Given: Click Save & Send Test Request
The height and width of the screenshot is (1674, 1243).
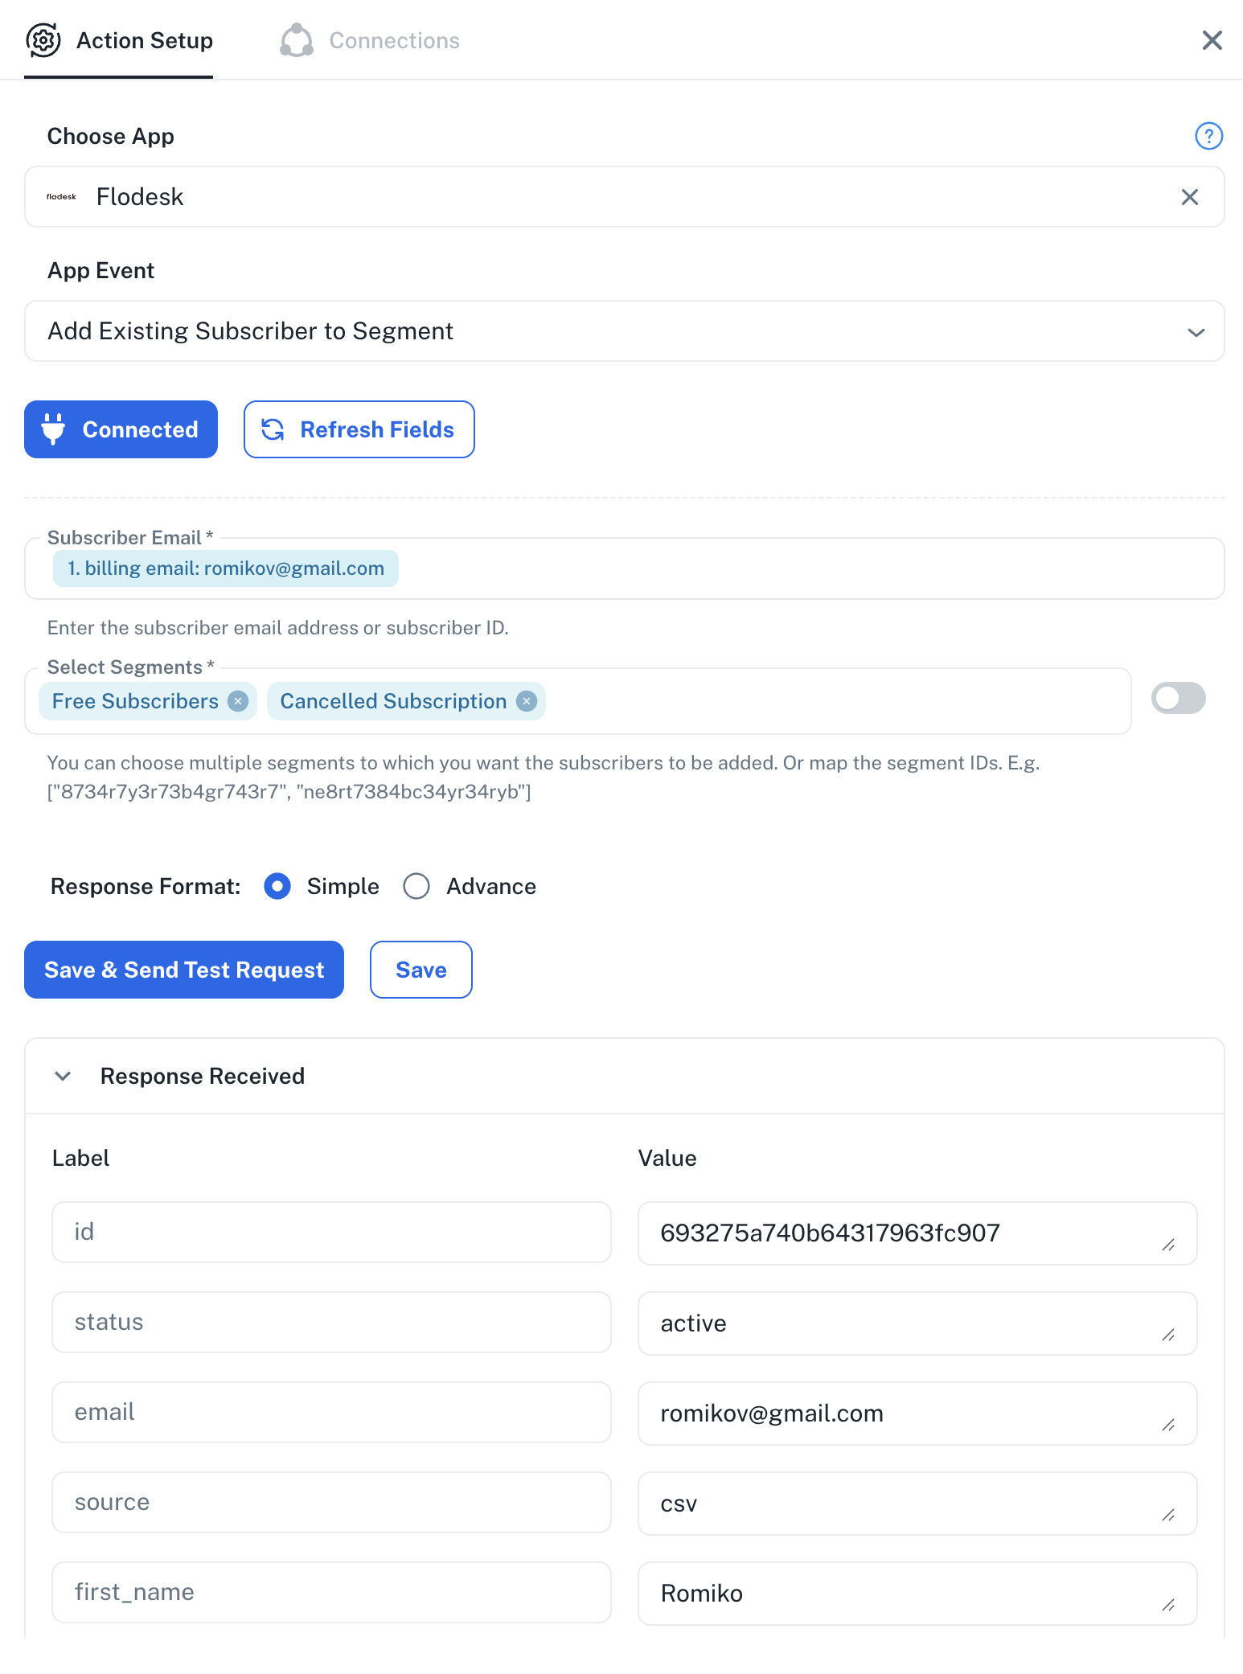Looking at the screenshot, I should 184,970.
